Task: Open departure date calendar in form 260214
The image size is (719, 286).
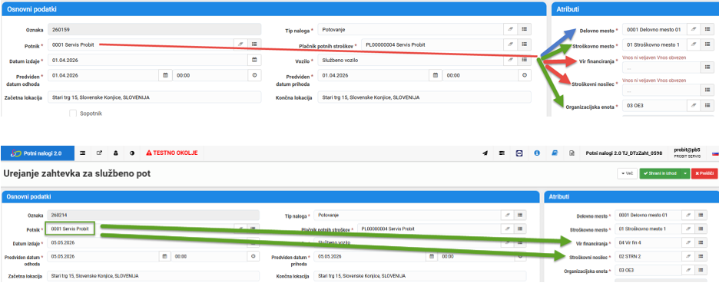Action: [x=165, y=256]
